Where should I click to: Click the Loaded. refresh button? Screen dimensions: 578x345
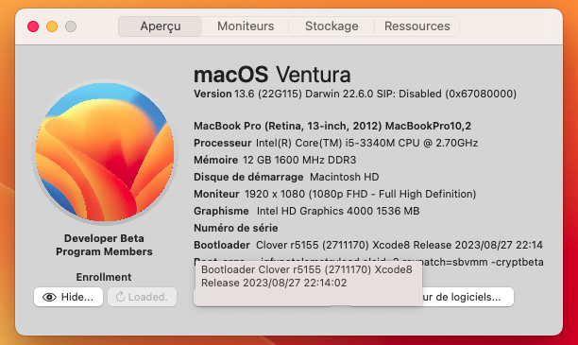142,297
